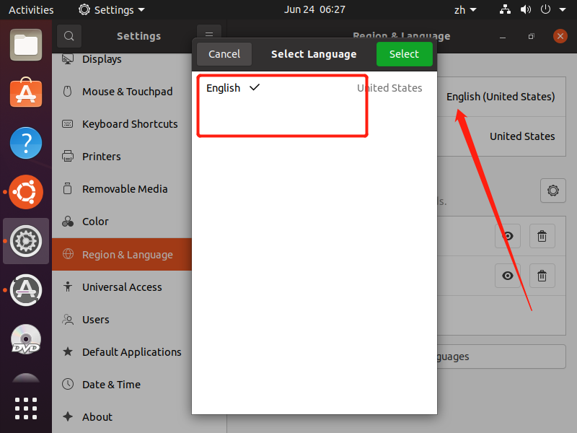Remove the first input source
Image resolution: width=577 pixels, height=433 pixels.
tap(542, 236)
